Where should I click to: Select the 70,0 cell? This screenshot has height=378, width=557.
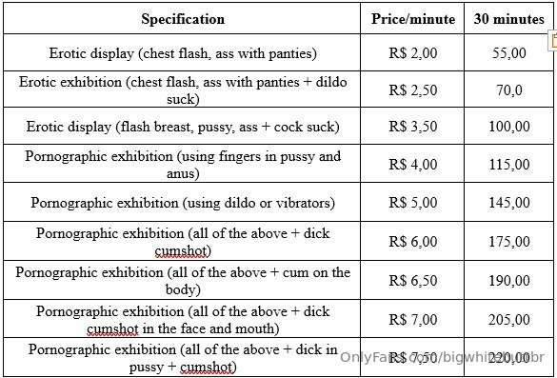(508, 90)
